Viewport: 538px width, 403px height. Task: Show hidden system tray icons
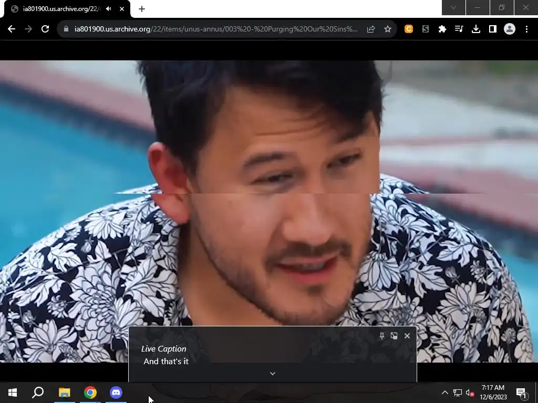444,393
